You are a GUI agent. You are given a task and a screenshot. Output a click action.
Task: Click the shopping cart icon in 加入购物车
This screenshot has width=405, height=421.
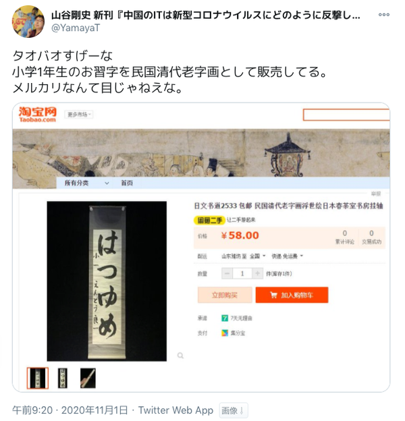273,295
